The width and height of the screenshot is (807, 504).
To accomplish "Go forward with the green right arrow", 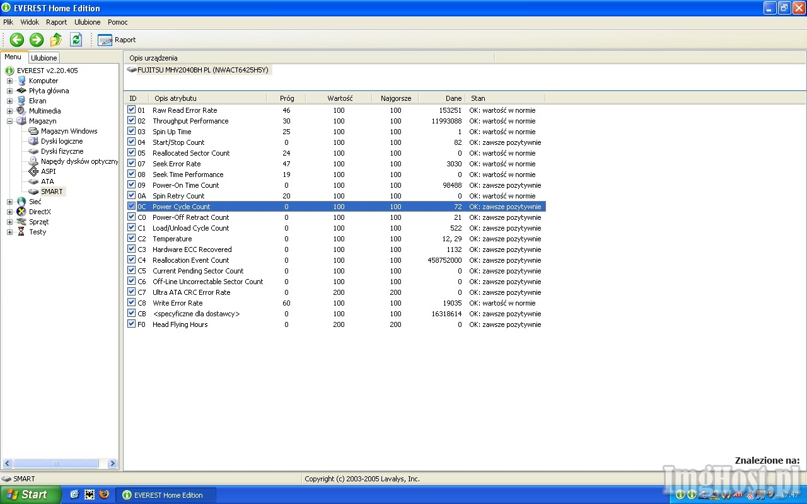I will (37, 40).
